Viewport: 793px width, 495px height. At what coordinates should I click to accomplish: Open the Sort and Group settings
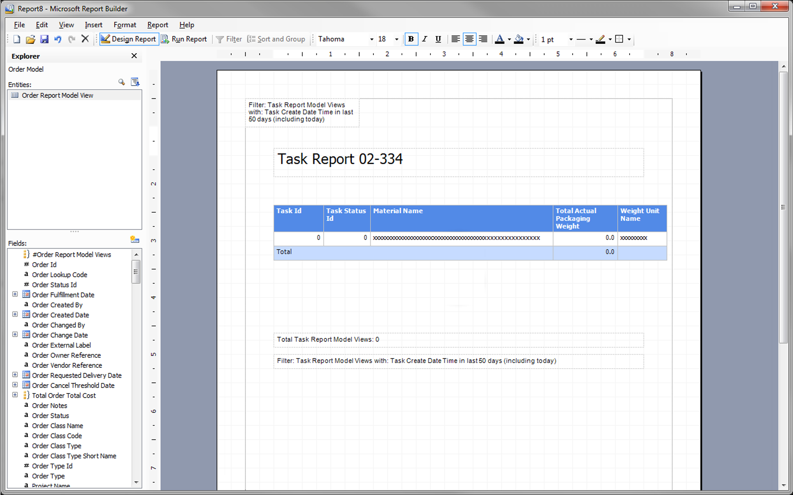click(x=277, y=39)
